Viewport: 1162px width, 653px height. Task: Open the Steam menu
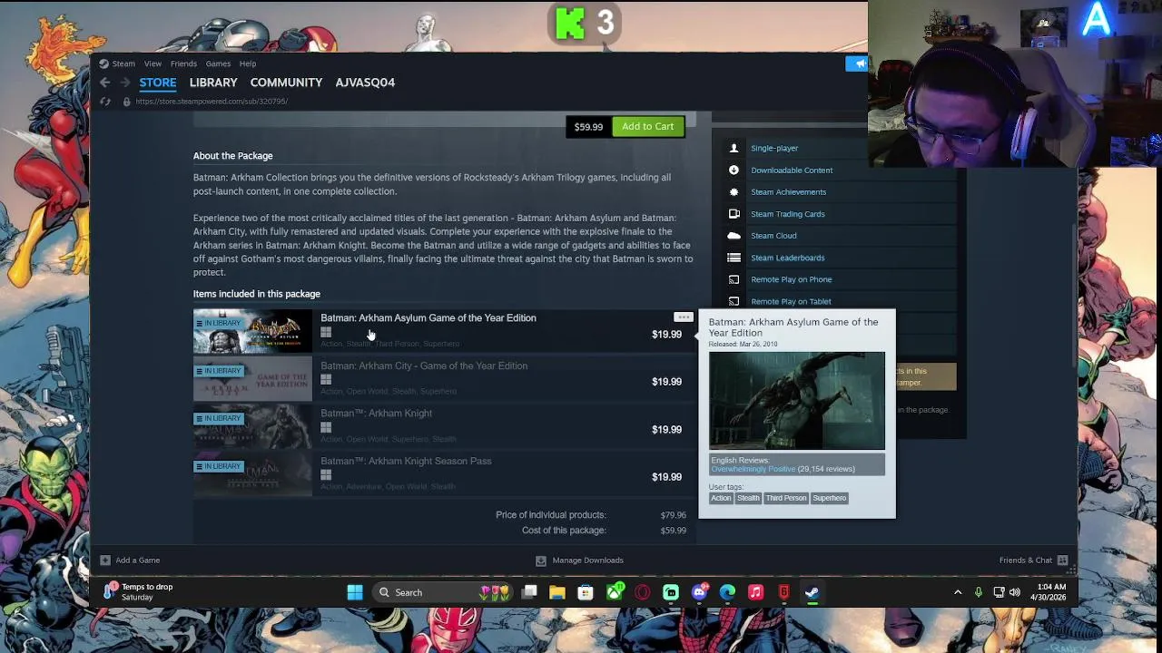[x=123, y=63]
